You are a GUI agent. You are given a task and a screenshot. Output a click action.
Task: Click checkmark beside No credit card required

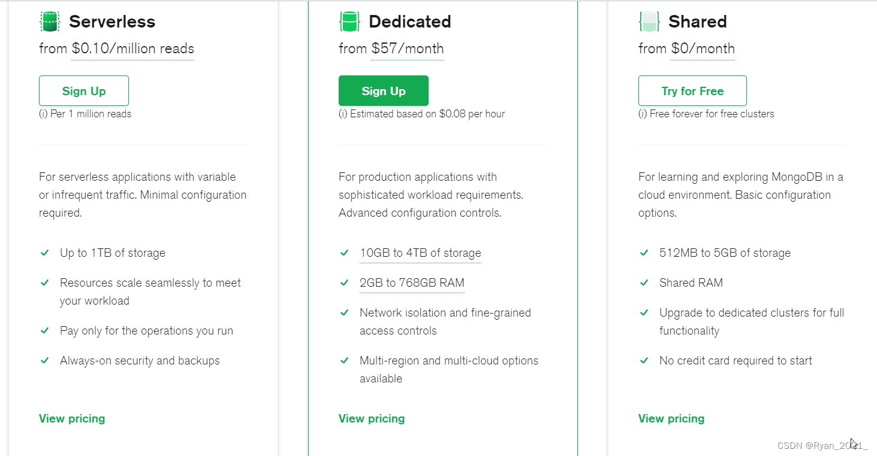[644, 360]
